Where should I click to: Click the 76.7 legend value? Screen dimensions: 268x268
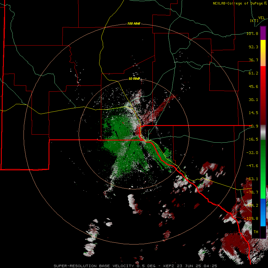(x=253, y=60)
